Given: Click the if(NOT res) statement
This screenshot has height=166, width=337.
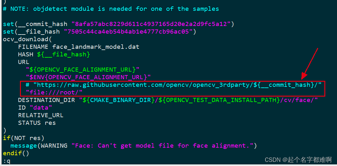Looking at the screenshot, I should (x=23, y=138).
